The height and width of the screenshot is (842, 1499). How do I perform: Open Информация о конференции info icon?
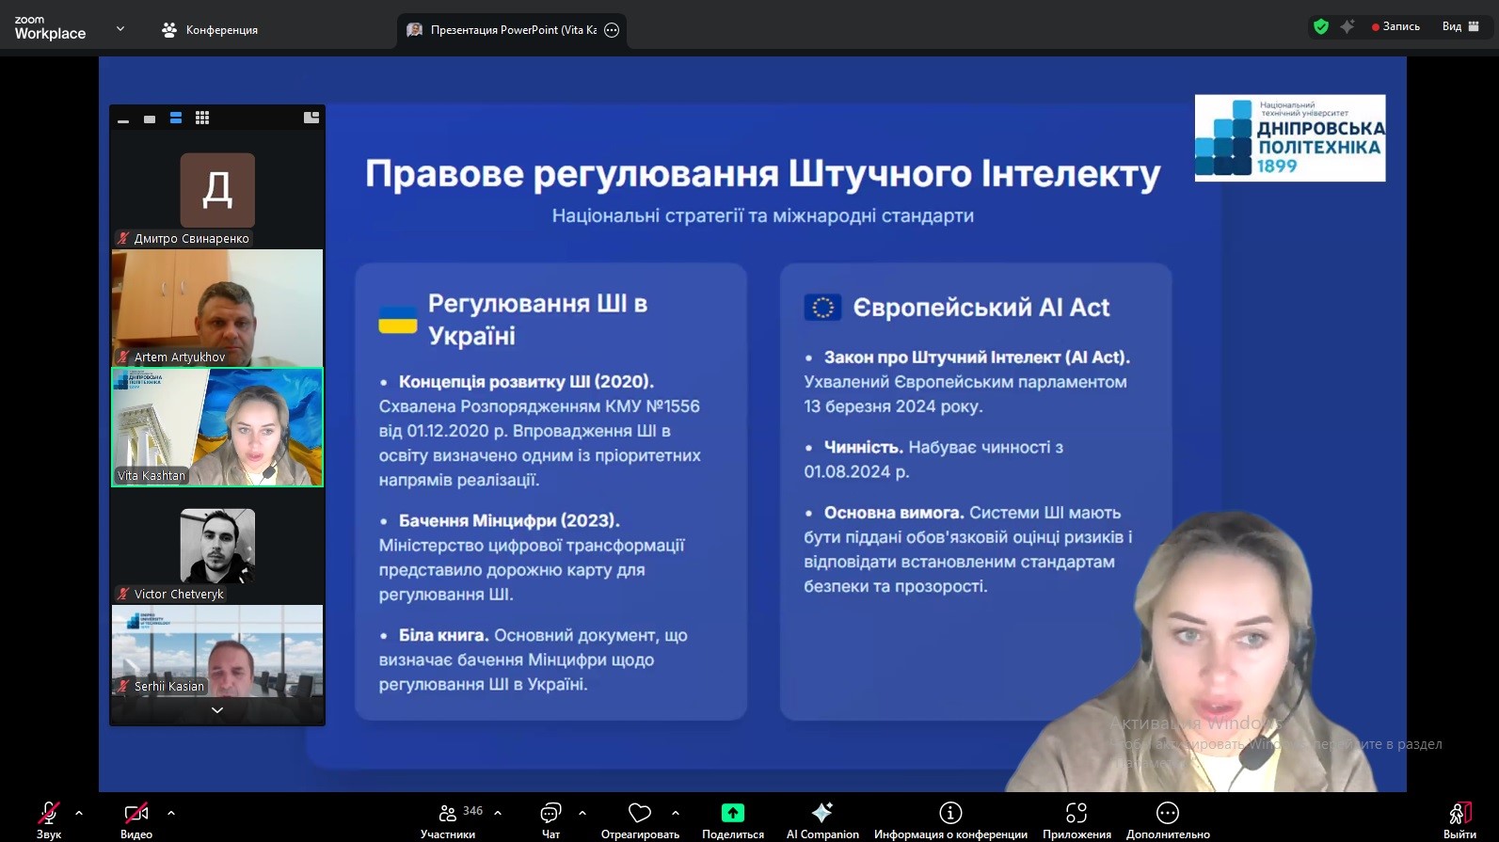tap(950, 814)
